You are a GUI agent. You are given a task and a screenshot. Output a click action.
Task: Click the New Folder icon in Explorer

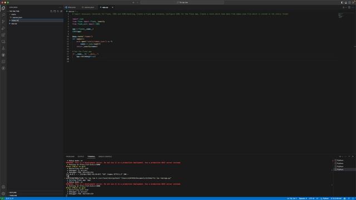pos(55,11)
